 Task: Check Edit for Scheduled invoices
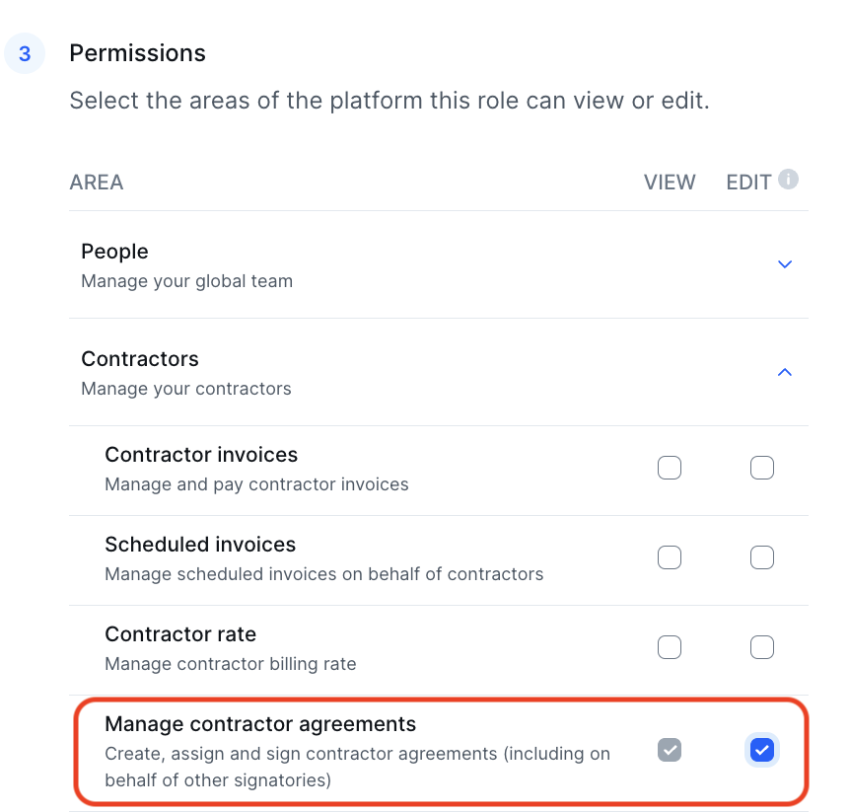click(762, 557)
